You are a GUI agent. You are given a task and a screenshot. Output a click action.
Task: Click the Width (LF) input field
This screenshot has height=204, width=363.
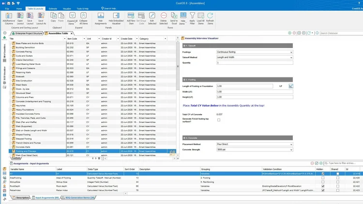255,92
